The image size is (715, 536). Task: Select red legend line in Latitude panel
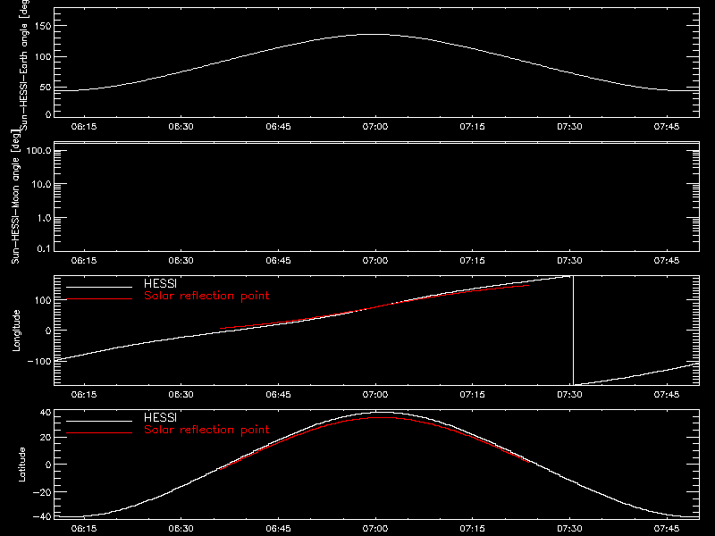tap(99, 433)
